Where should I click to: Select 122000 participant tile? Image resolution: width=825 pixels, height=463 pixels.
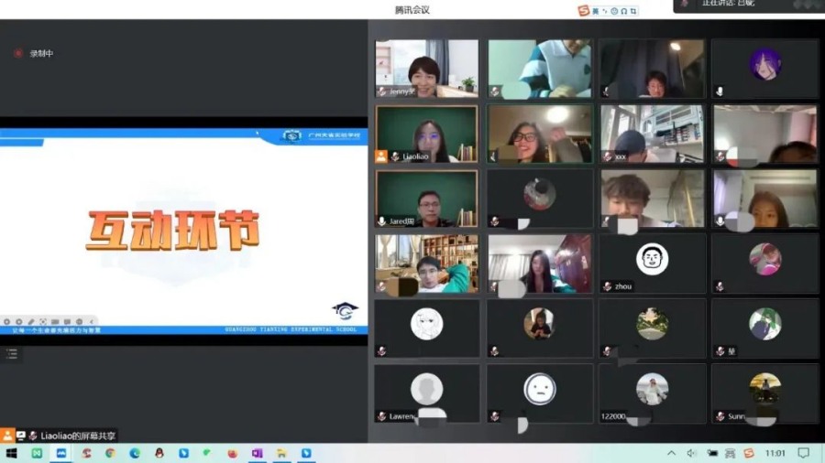pos(652,393)
